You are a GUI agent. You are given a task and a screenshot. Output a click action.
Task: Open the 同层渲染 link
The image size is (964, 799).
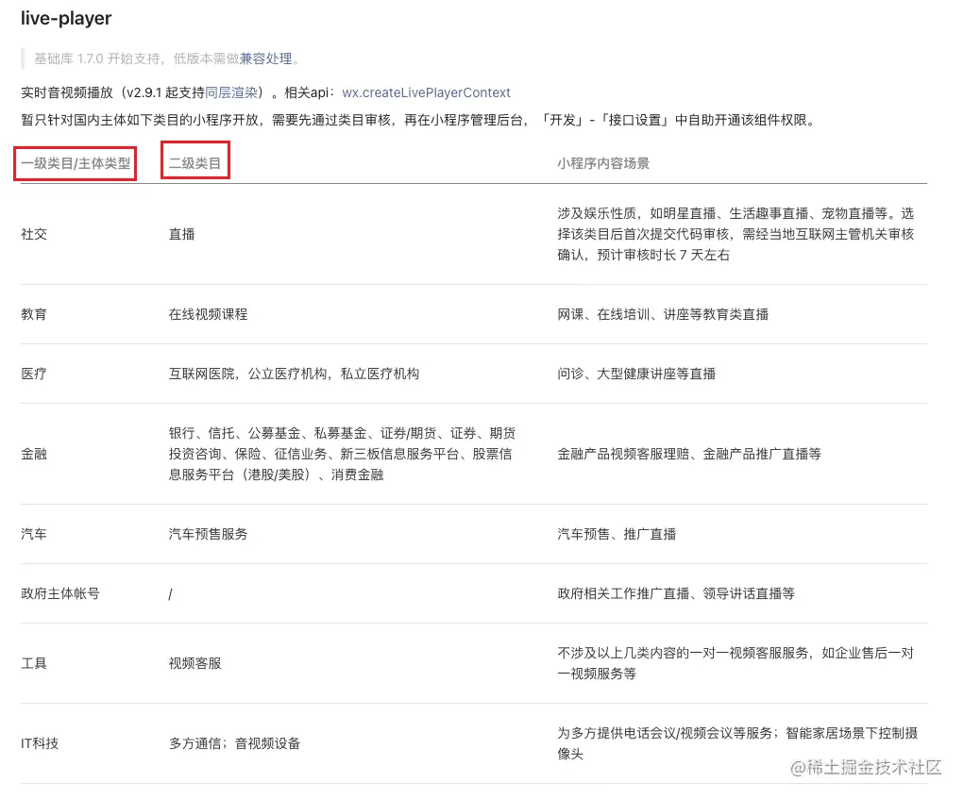click(231, 92)
